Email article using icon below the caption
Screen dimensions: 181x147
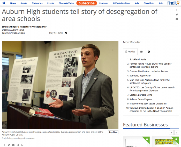13,145
